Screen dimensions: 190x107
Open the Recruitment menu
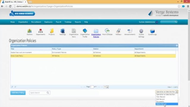[36, 22]
